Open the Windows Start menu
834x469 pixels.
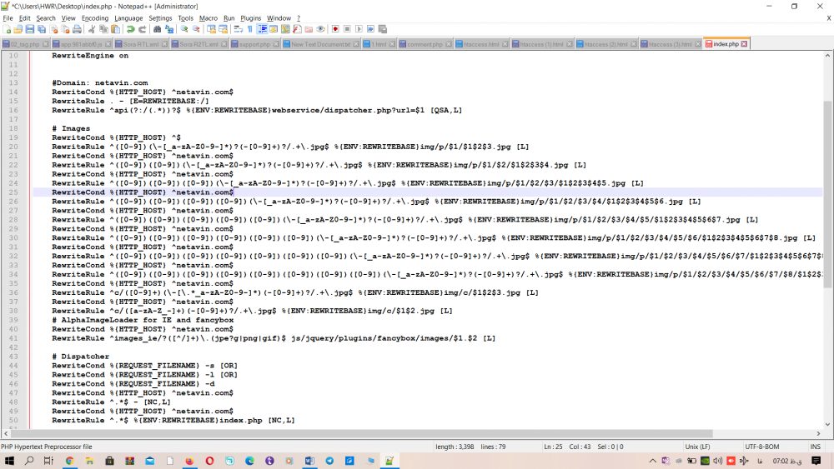[x=9, y=461]
